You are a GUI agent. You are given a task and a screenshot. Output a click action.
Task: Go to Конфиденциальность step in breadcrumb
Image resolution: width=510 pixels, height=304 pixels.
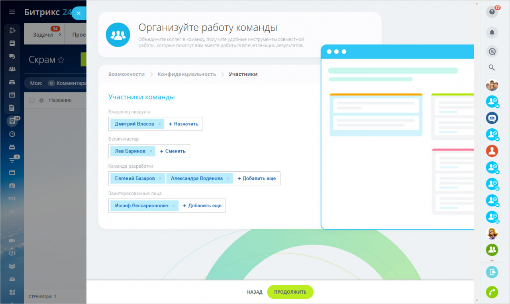[x=186, y=74]
